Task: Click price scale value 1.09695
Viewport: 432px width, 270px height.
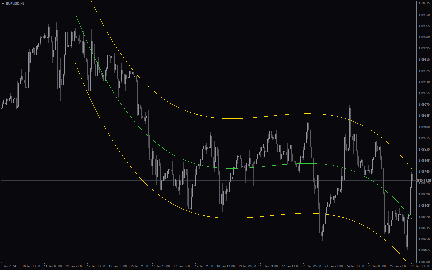Action: pos(424,48)
